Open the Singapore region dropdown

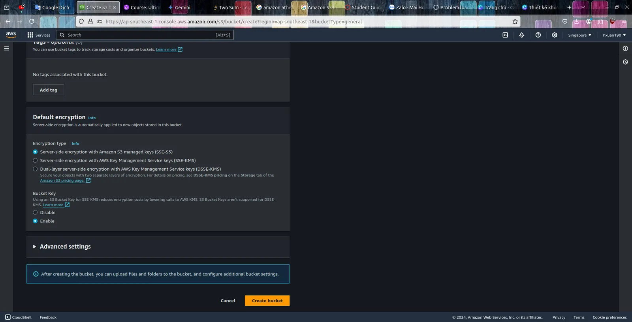point(579,35)
